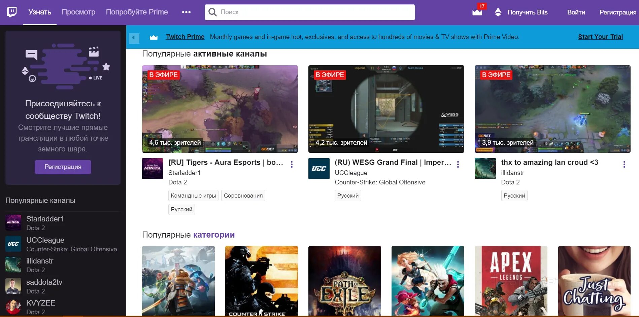This screenshot has height=317, width=639.
Task: Open Попробуйте Prime menu item
Action: coord(137,12)
